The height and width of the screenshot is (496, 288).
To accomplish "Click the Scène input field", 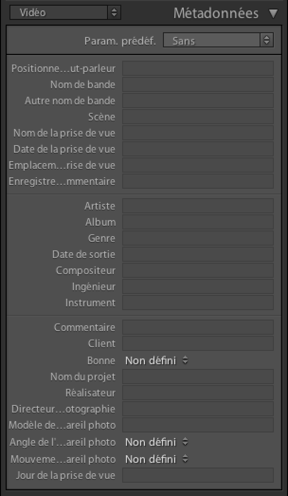I will tap(198, 117).
